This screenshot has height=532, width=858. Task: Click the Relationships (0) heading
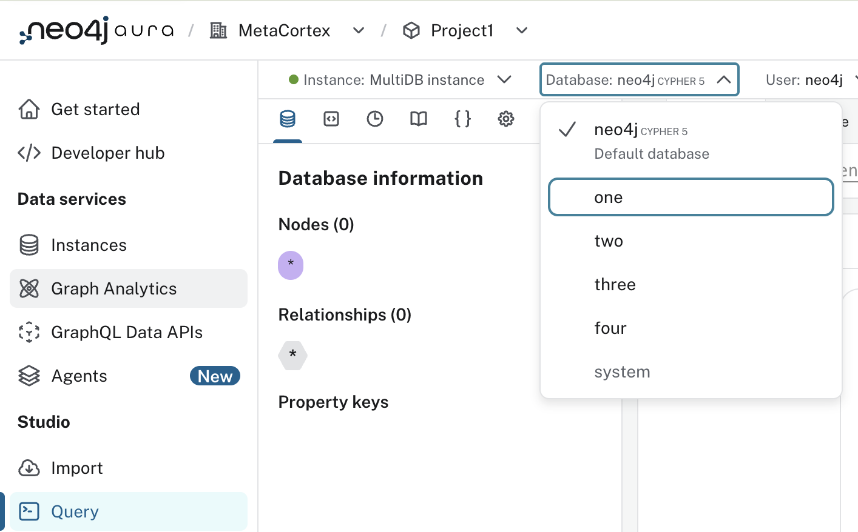(x=345, y=314)
